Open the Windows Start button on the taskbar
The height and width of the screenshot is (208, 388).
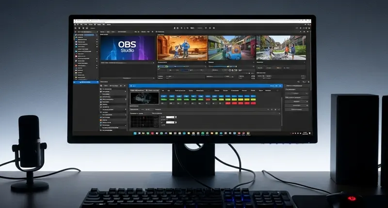[135, 133]
